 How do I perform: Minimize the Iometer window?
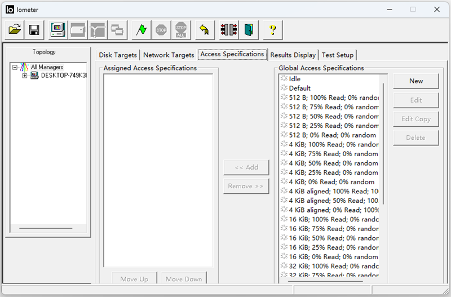[x=390, y=10]
